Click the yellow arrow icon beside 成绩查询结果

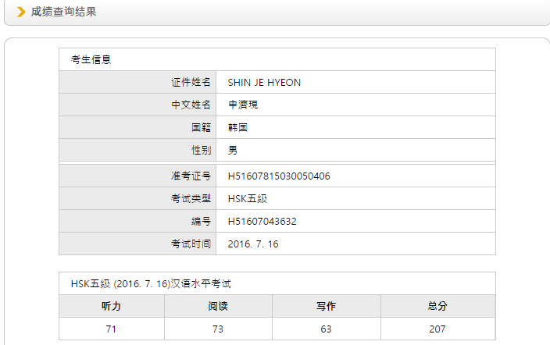click(x=21, y=12)
